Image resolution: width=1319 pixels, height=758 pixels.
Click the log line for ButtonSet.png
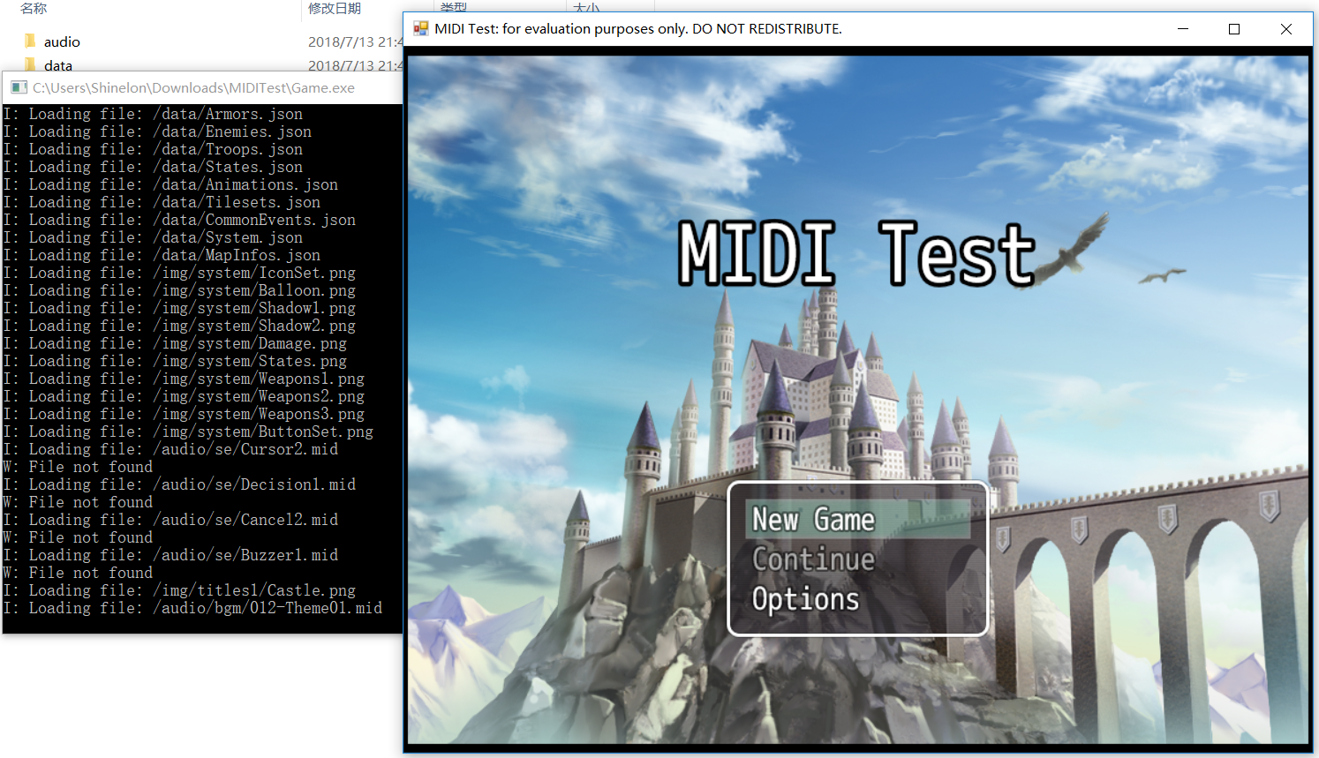click(188, 432)
